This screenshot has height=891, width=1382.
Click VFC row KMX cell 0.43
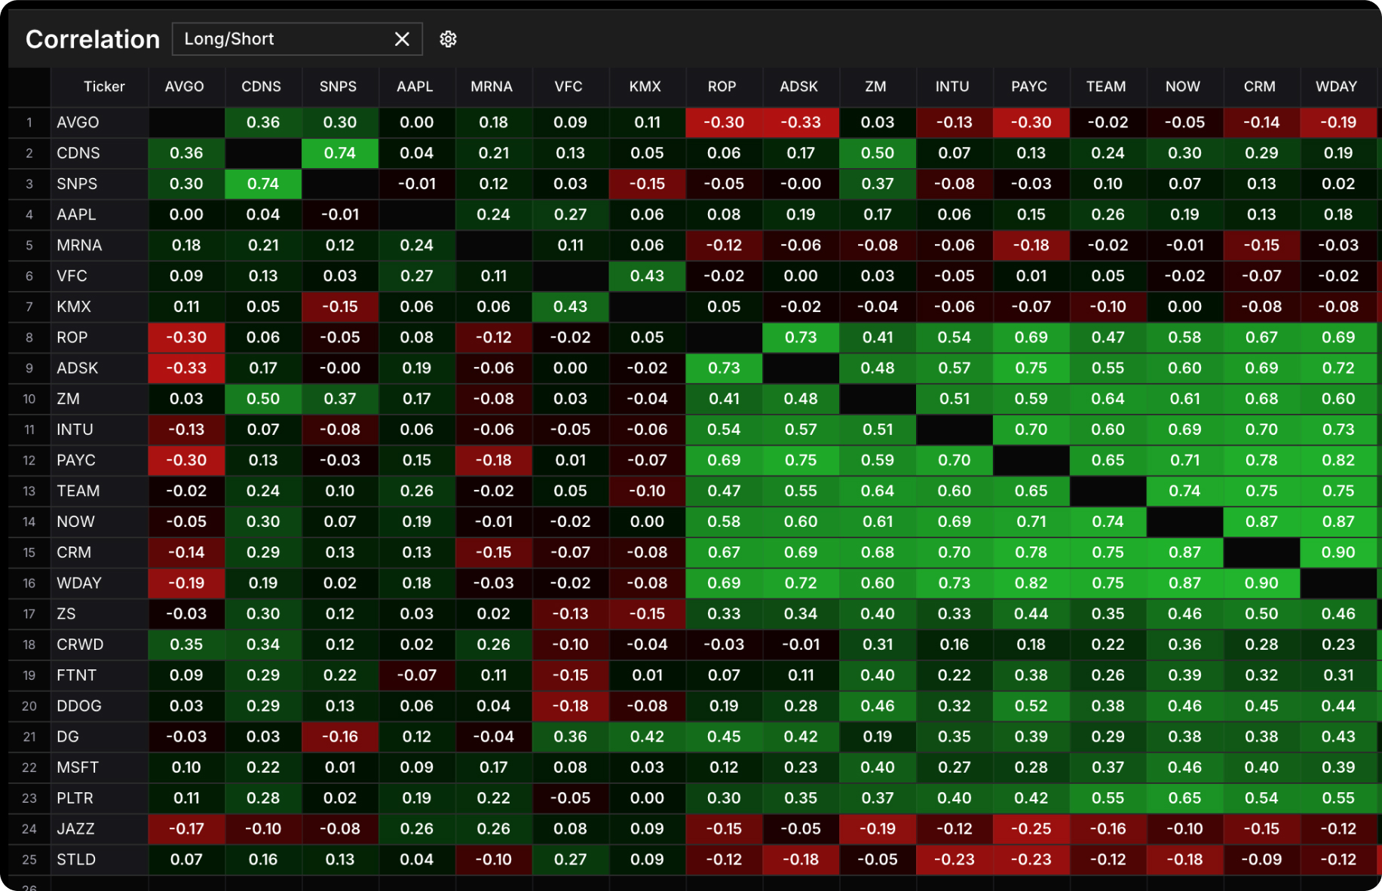point(647,276)
